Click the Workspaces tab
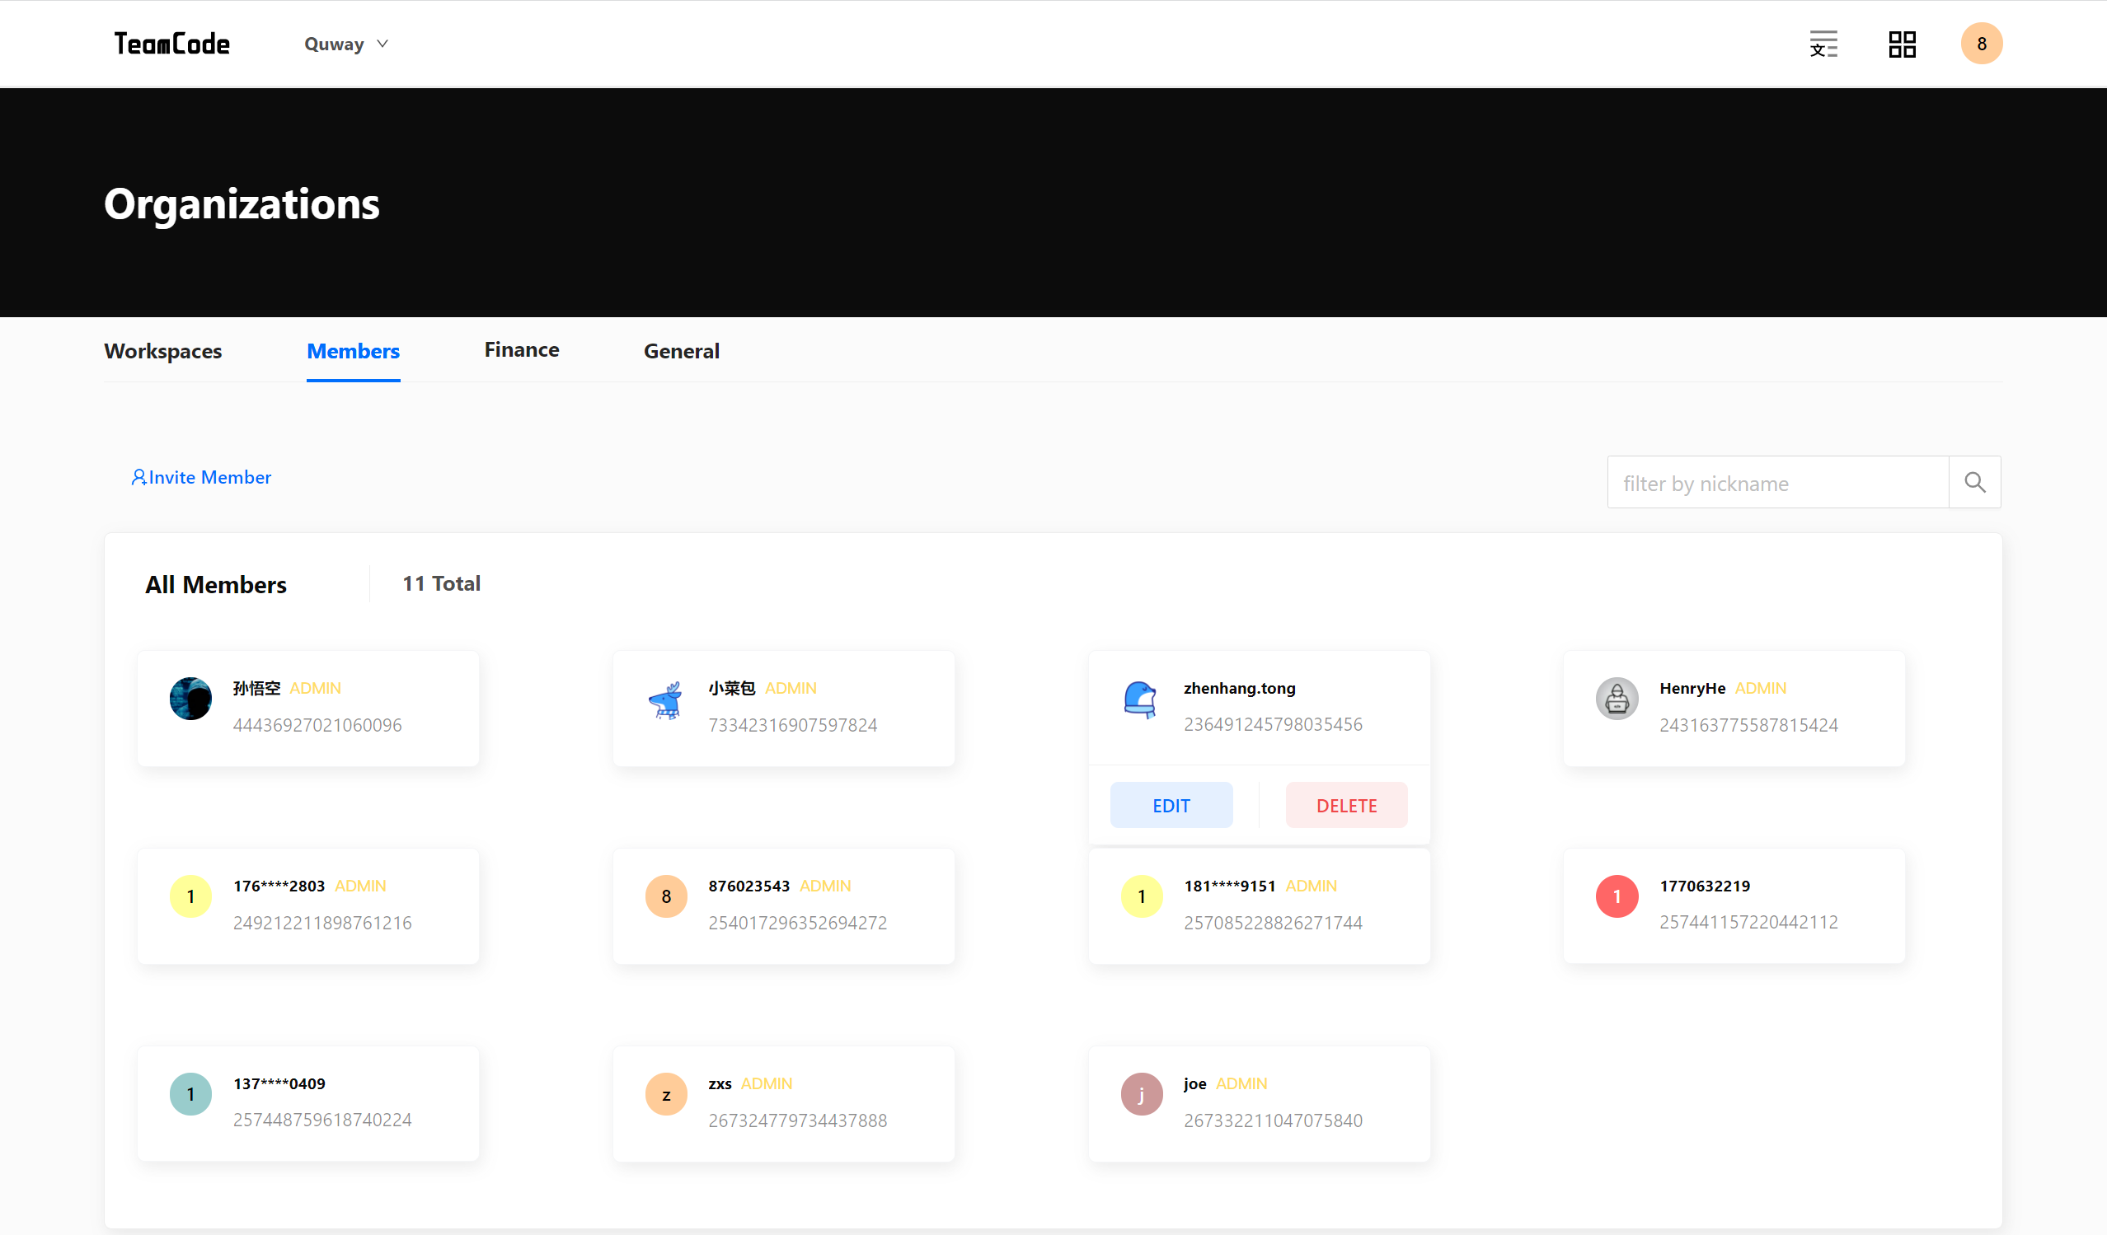The width and height of the screenshot is (2107, 1235). coord(163,350)
